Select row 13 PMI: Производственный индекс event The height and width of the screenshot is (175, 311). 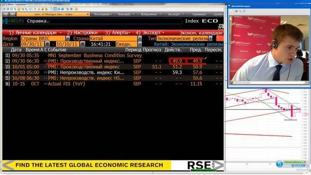(84, 67)
